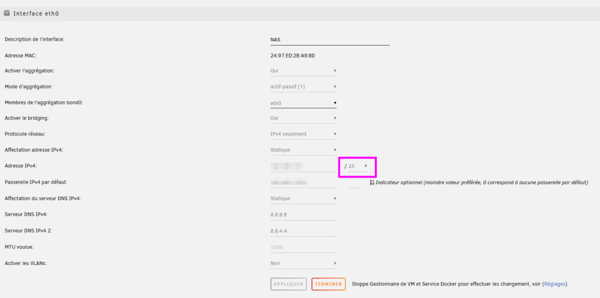
Task: Click the APPLIQUER button
Action: coord(289,284)
